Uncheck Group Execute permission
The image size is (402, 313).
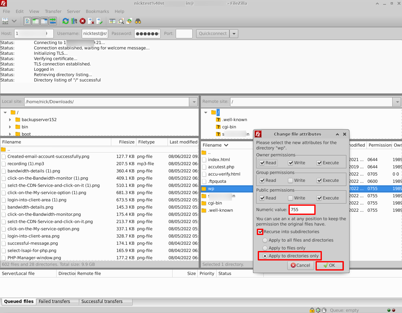click(x=319, y=181)
